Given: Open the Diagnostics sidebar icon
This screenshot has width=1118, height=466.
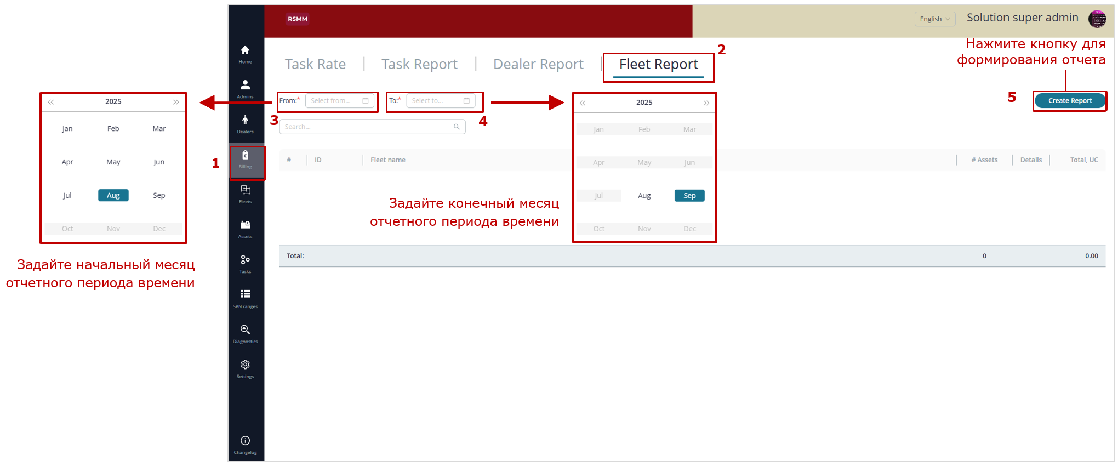Looking at the screenshot, I should pyautogui.click(x=245, y=333).
